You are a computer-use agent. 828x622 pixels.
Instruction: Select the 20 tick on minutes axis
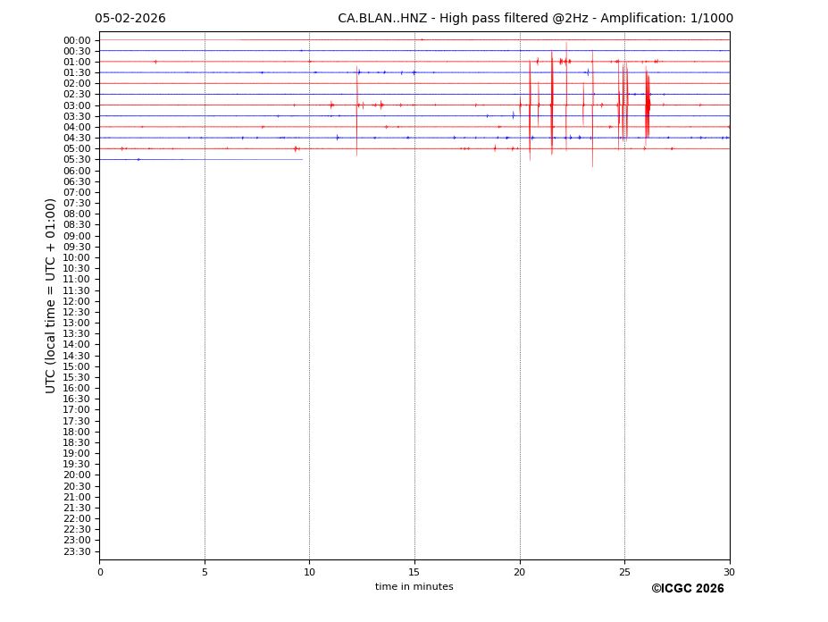pyautogui.click(x=520, y=572)
